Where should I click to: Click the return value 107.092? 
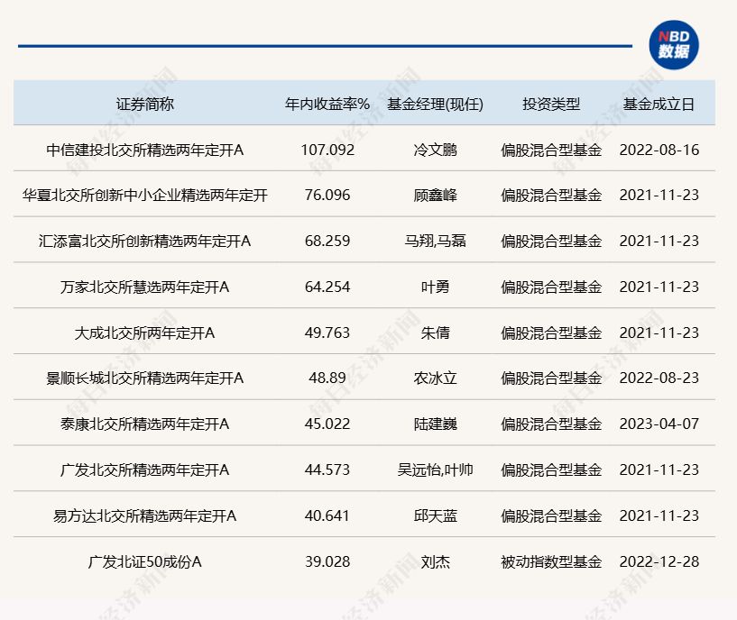(x=327, y=150)
